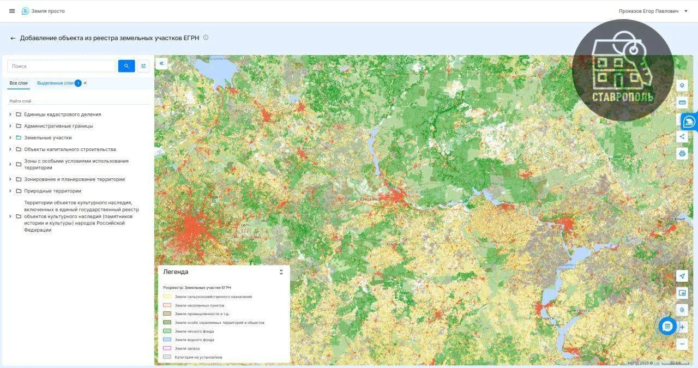Select the ruler measurement tool

[x=682, y=102]
